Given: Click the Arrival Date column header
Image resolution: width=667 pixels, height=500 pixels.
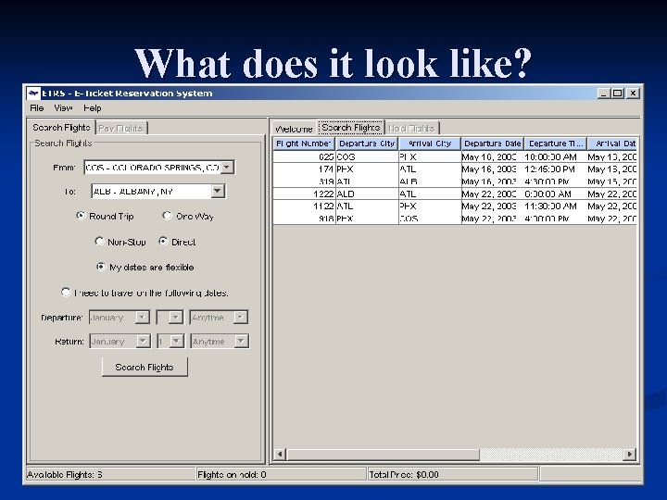Looking at the screenshot, I should [612, 144].
